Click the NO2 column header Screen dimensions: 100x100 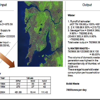(44, 81)
